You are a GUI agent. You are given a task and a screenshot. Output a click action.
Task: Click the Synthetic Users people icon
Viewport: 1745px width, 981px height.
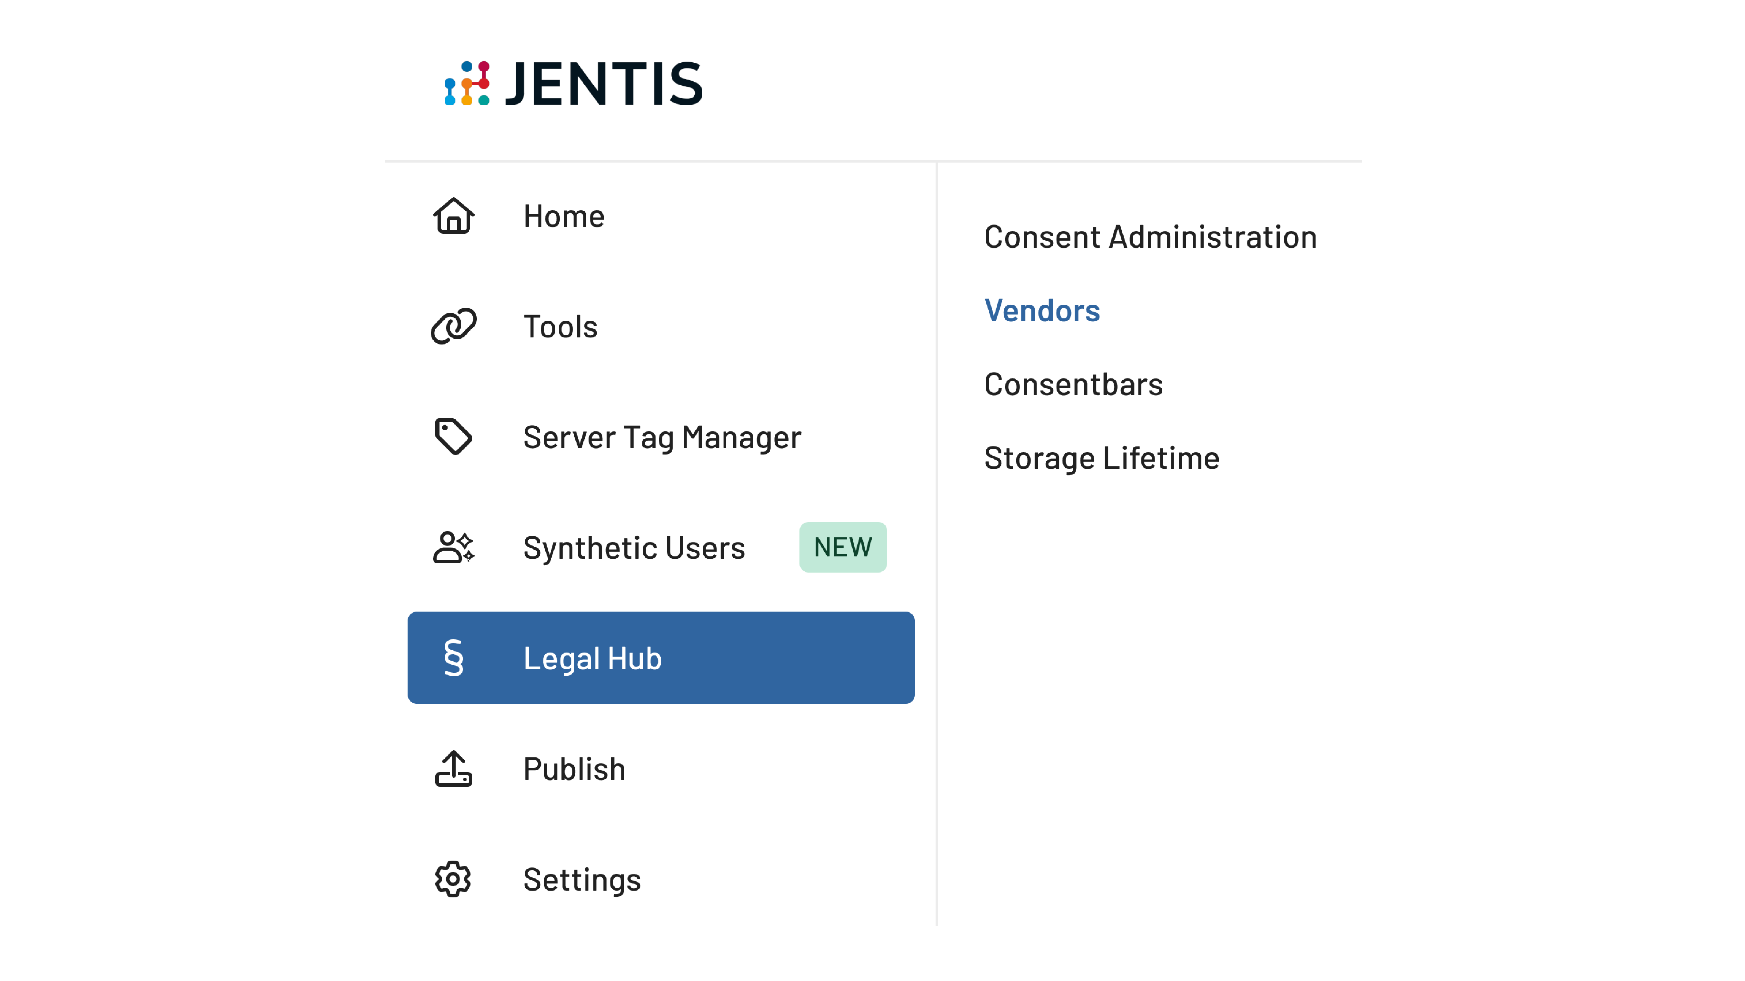pyautogui.click(x=453, y=547)
